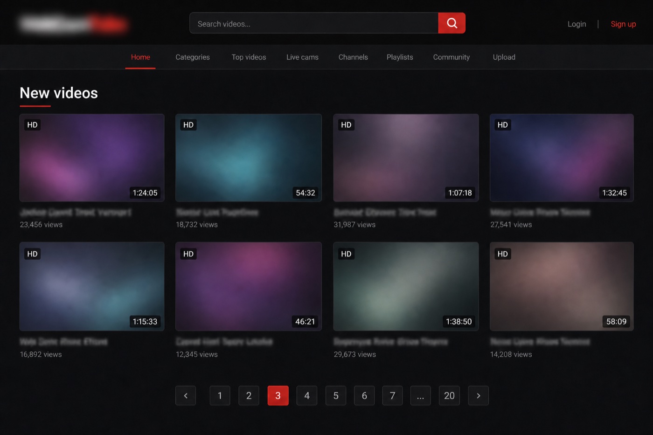Go to page 1

click(x=220, y=395)
